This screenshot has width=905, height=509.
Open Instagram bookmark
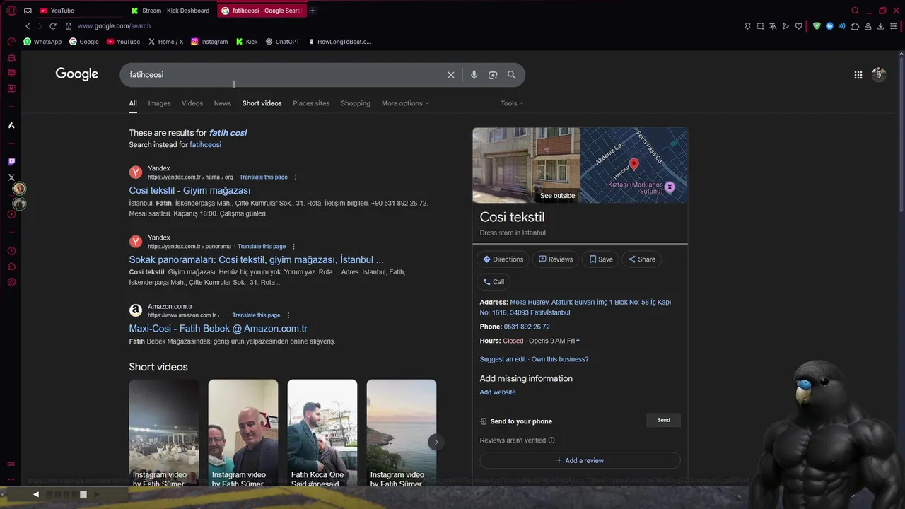pyautogui.click(x=209, y=42)
